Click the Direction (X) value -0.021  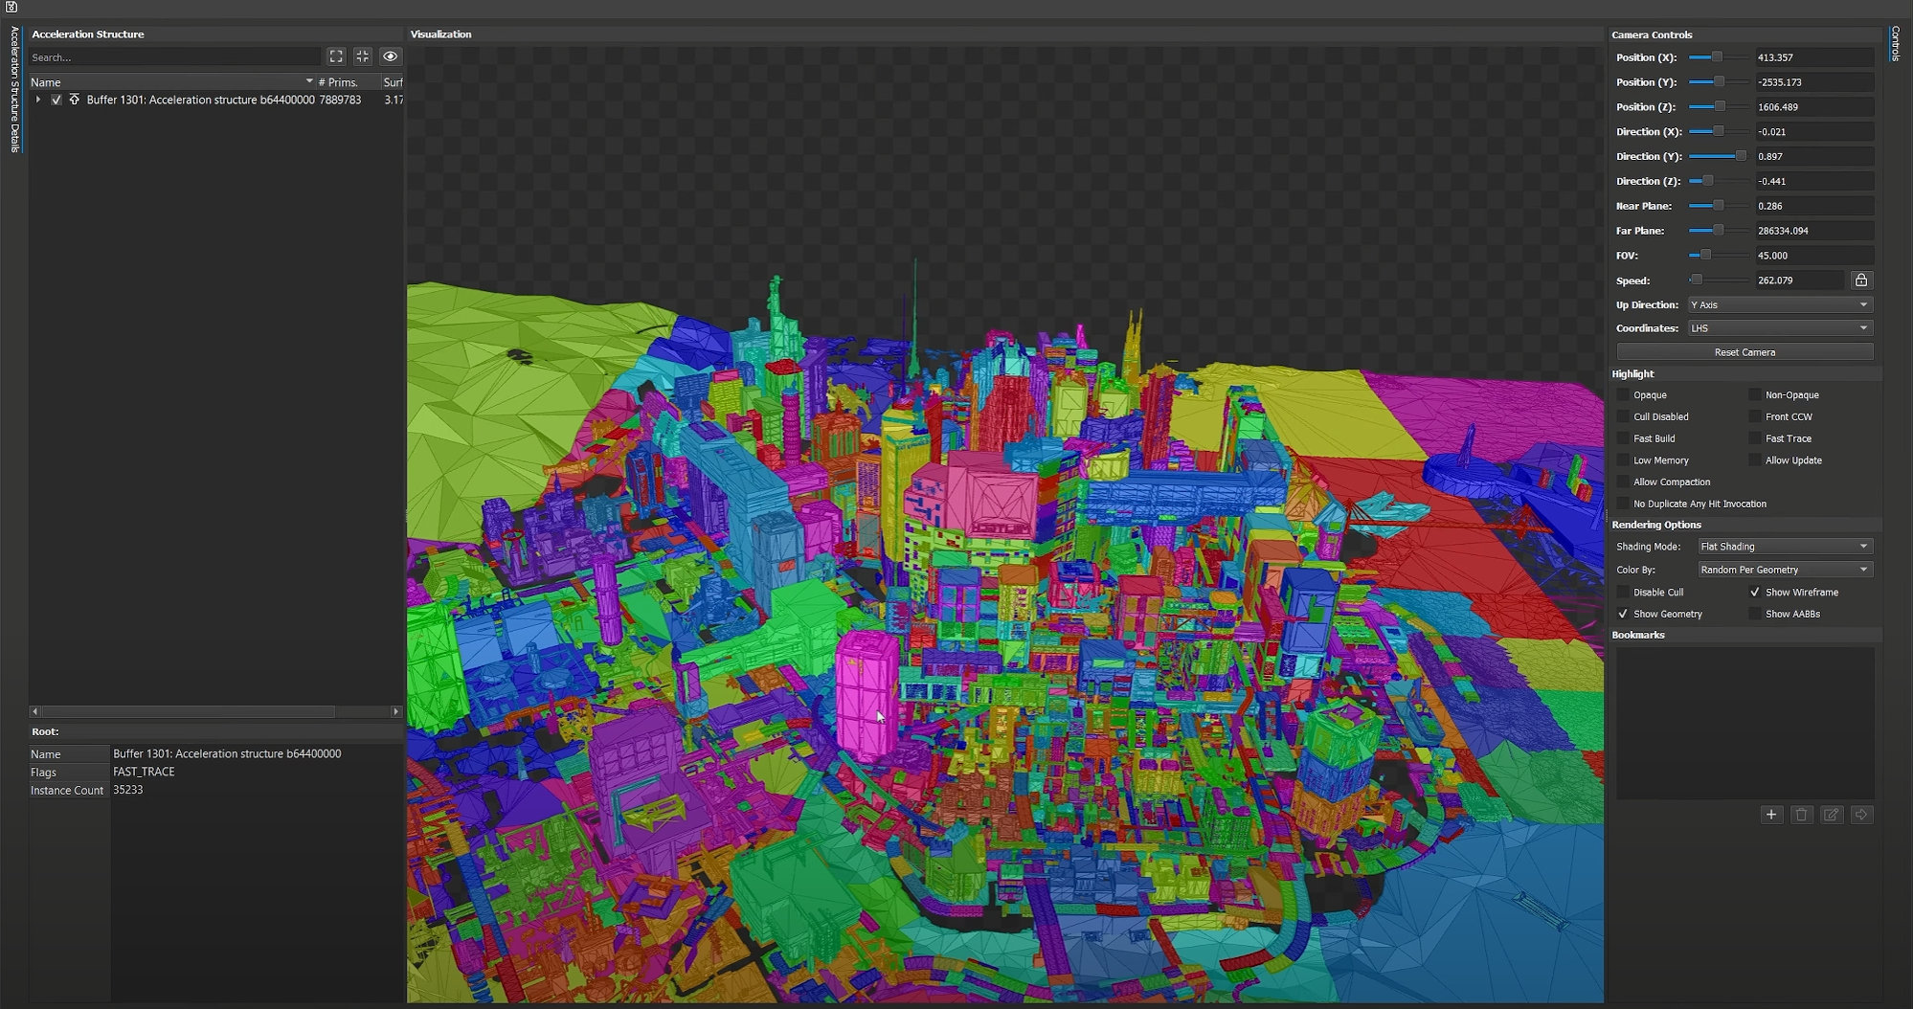[1813, 132]
